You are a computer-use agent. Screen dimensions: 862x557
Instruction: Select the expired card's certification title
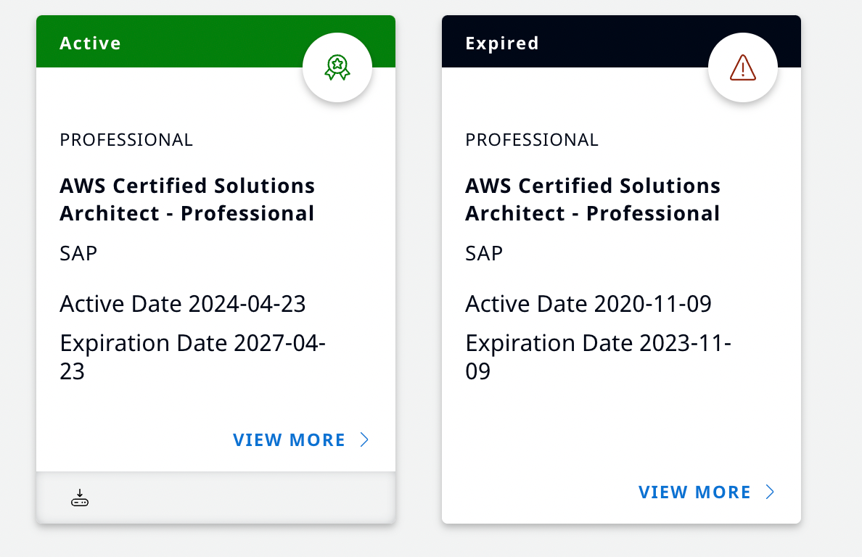coord(593,199)
